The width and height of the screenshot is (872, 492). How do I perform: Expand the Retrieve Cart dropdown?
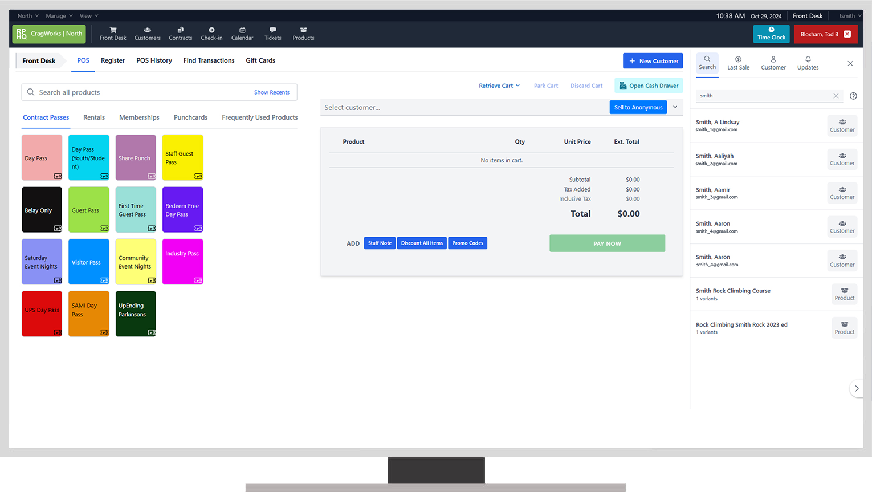coord(499,86)
